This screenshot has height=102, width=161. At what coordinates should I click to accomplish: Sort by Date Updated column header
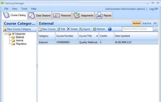[x=136, y=36]
